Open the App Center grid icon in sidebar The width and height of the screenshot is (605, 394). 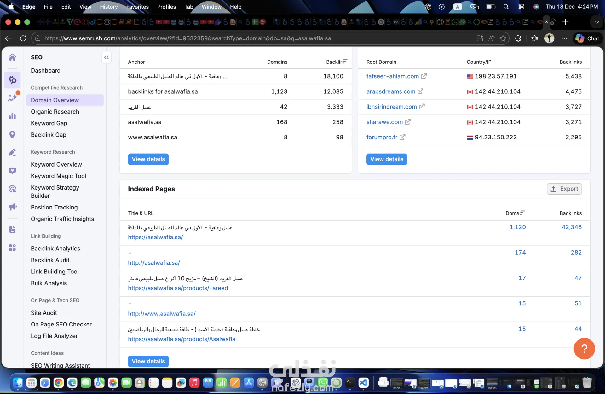tap(12, 248)
